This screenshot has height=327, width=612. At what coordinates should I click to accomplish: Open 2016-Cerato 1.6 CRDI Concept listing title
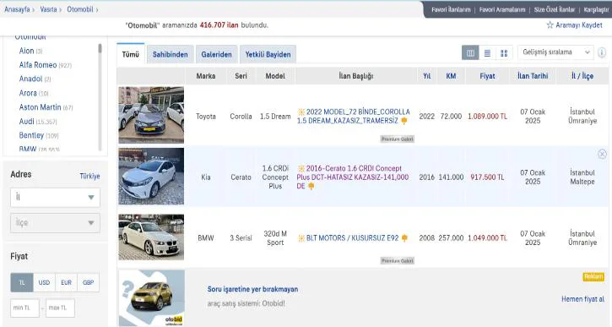(x=353, y=177)
